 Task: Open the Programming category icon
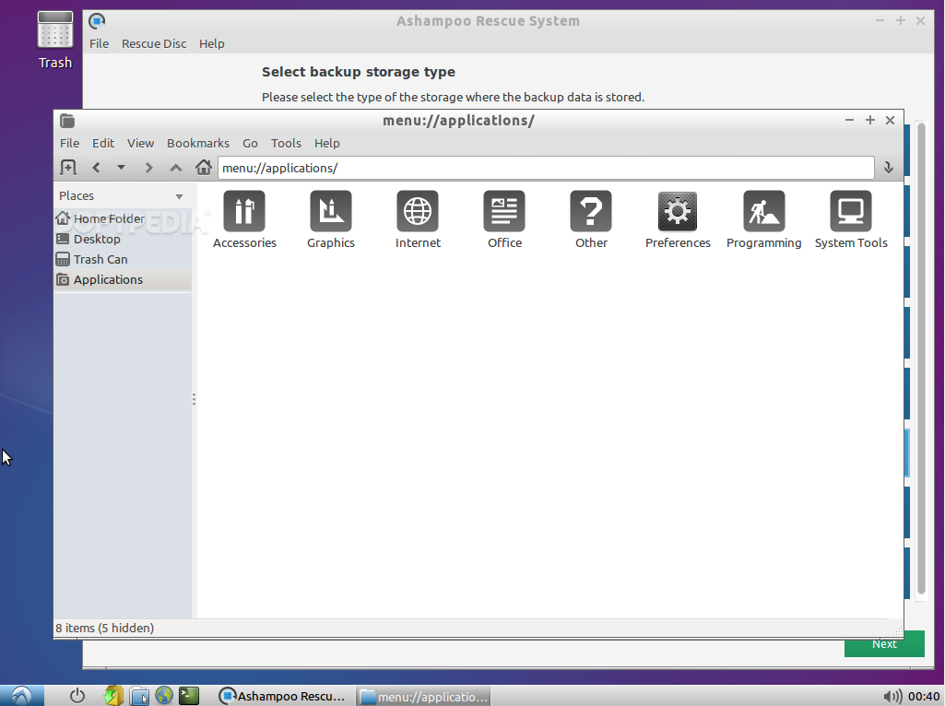pyautogui.click(x=764, y=211)
